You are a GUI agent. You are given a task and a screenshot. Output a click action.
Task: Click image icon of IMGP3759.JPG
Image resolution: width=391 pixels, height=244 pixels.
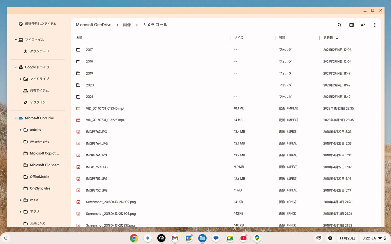(78, 167)
